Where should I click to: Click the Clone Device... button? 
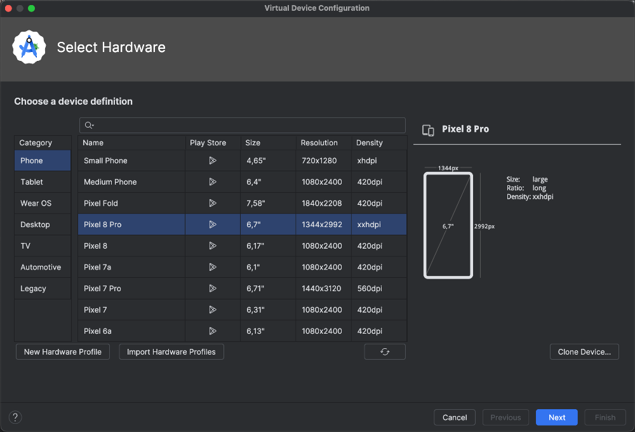[584, 352]
